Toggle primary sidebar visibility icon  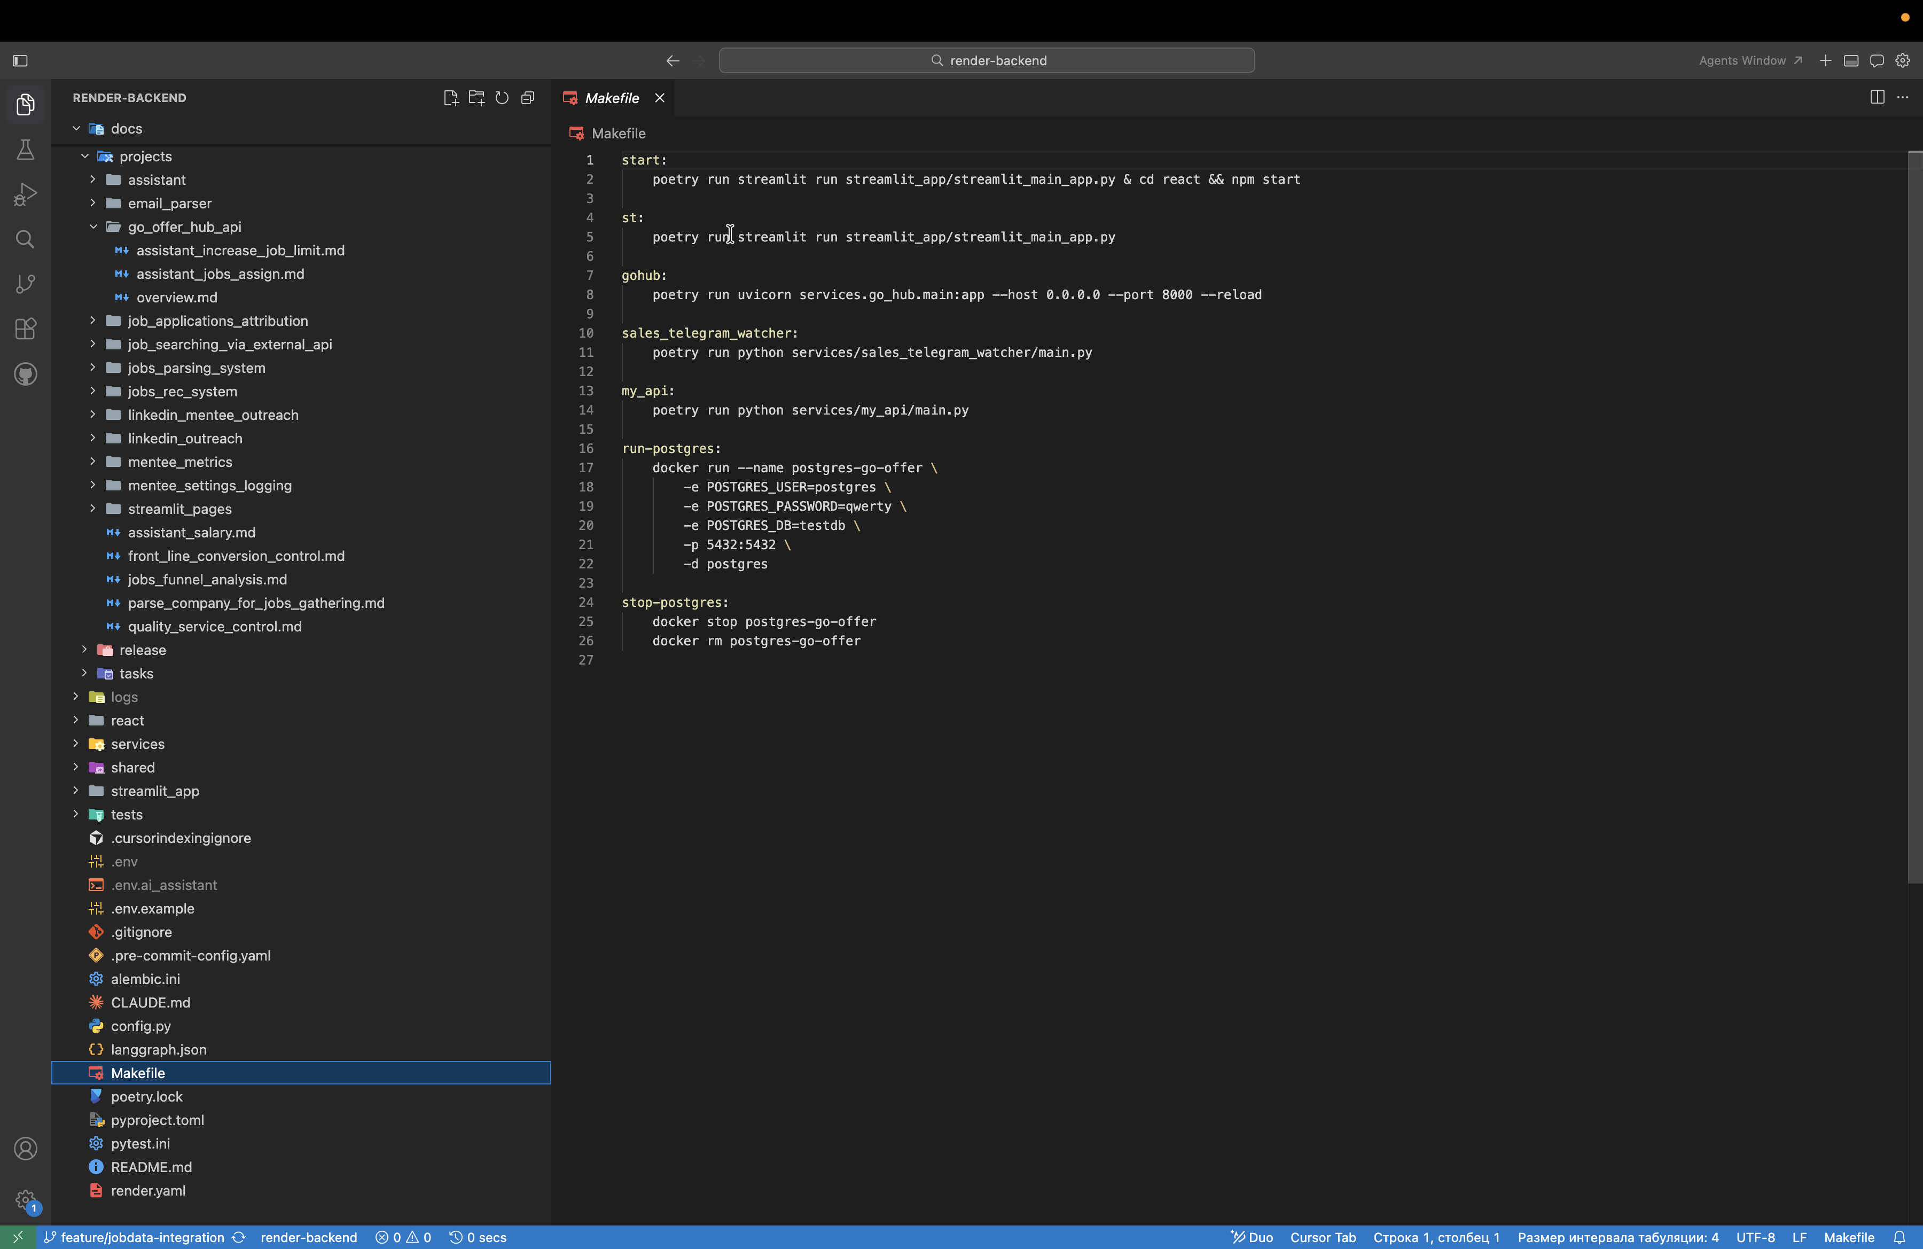pos(20,60)
